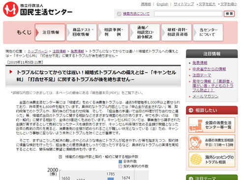Open the 注目情報 navigation tab
The image size is (241, 180).
50,32
